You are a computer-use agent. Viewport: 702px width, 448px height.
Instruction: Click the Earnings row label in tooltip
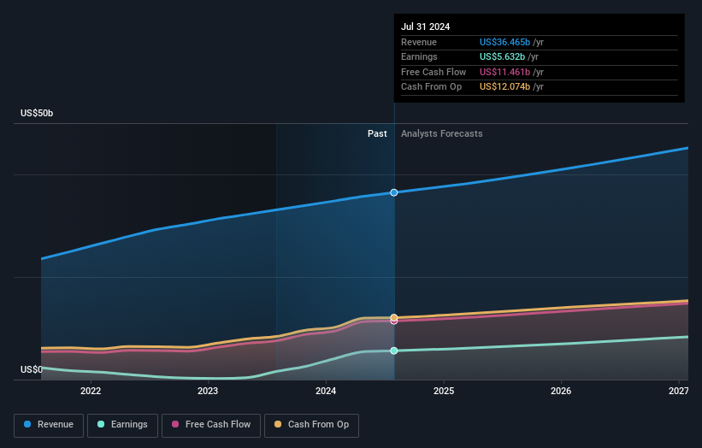tap(419, 56)
